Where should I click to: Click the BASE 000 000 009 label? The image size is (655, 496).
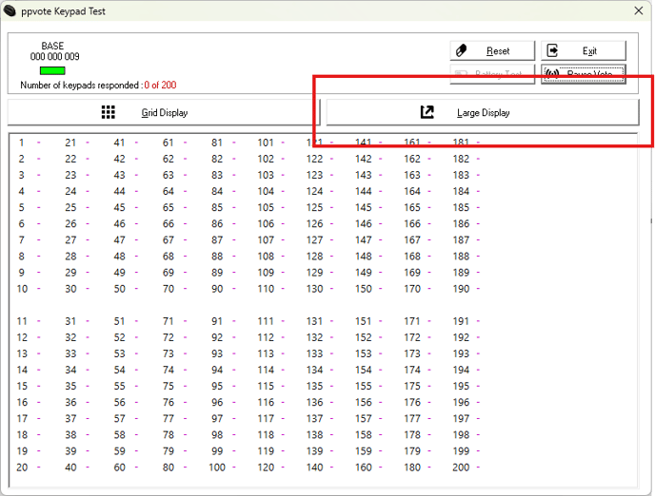tap(54, 51)
